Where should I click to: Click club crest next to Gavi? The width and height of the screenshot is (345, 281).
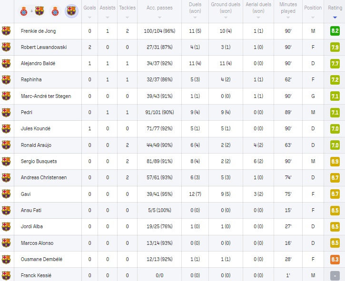click(6, 194)
